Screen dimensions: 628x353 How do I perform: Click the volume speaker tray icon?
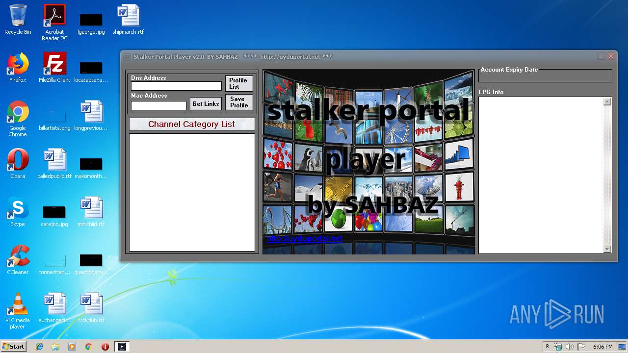click(569, 347)
